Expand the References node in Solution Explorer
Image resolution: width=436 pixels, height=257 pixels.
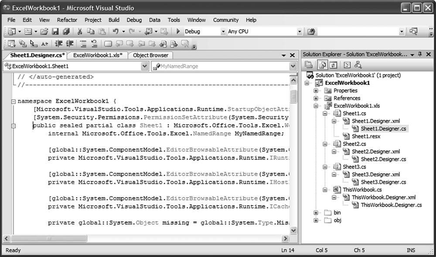click(x=316, y=98)
